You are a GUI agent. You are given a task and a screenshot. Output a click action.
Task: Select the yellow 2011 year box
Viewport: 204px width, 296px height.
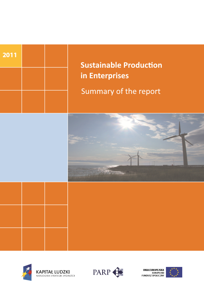[11, 56]
